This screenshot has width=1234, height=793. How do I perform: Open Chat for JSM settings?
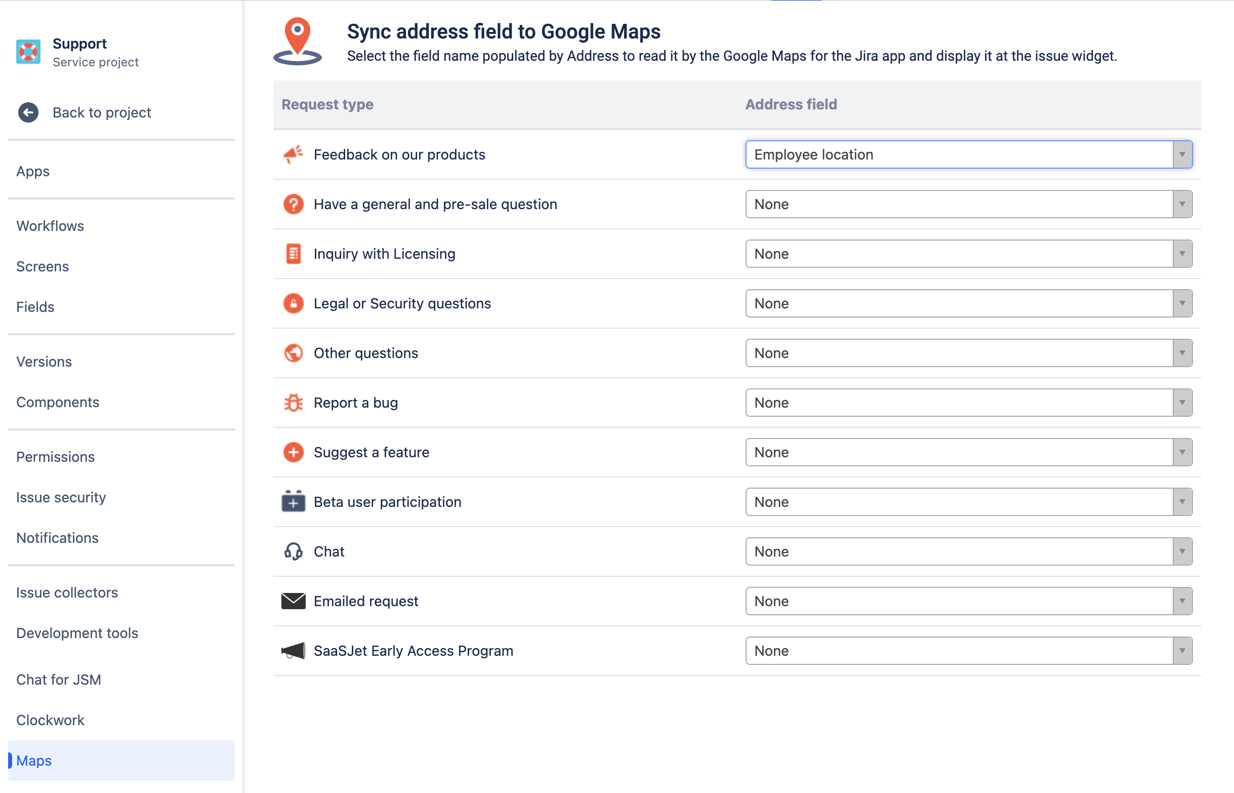[x=59, y=680]
